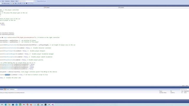Open the Help menu
This screenshot has width=189, height=106.
point(17,1)
